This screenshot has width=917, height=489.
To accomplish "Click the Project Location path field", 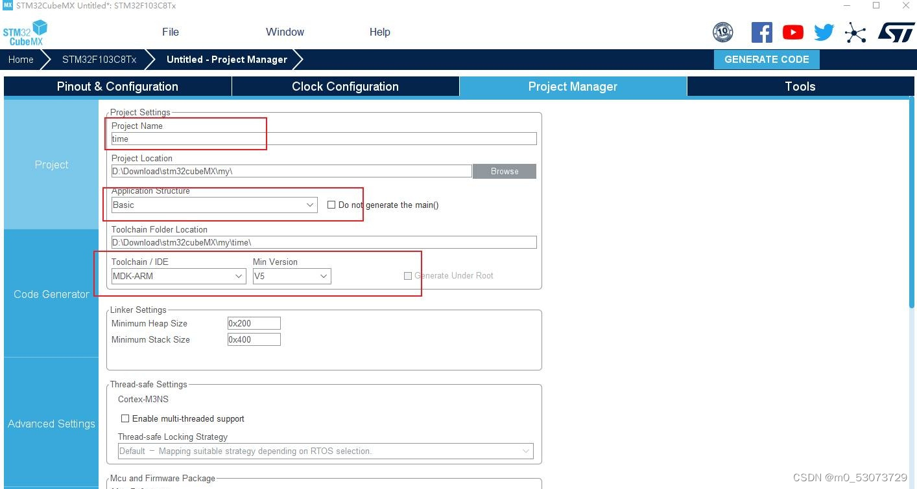I will tap(291, 171).
